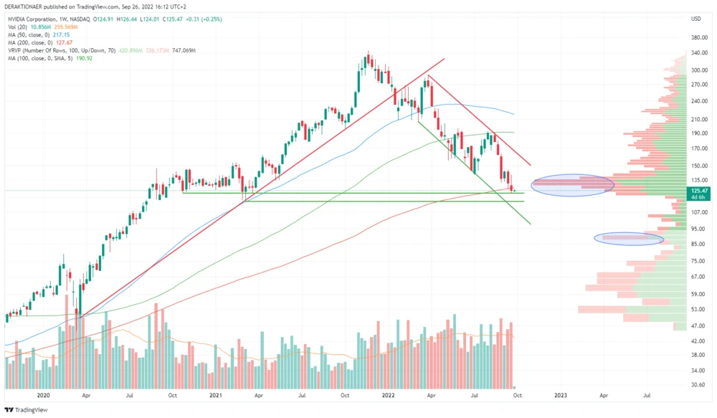This screenshot has height=418, width=717.
Task: Click the 2021 label on time axis
Action: click(216, 394)
